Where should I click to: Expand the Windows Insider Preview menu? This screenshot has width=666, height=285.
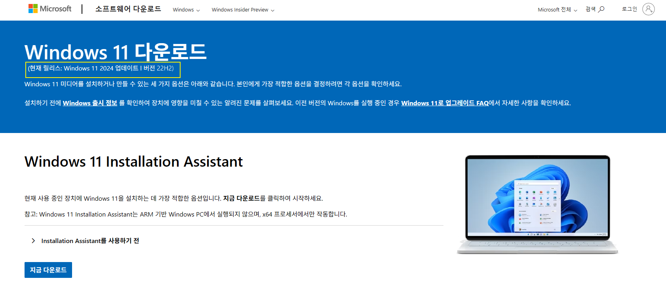coord(243,9)
